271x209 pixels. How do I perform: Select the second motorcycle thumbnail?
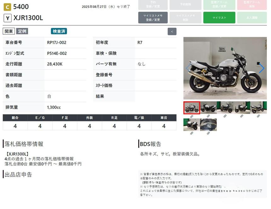[x=208, y=108]
